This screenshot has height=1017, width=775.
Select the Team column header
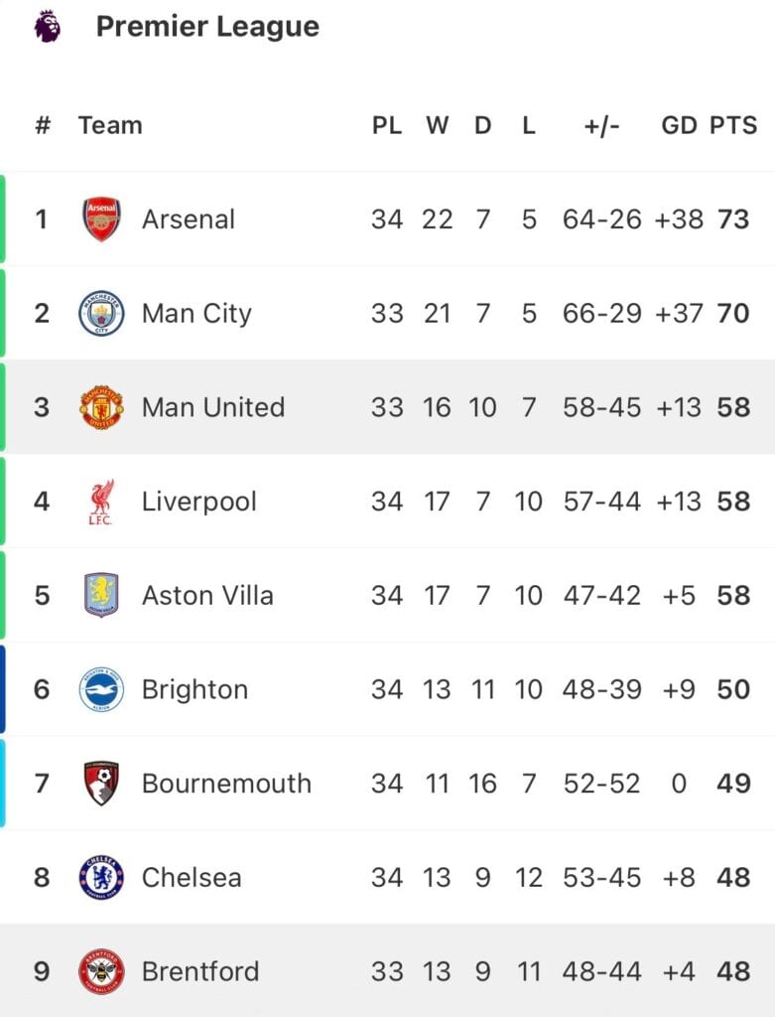110,125
